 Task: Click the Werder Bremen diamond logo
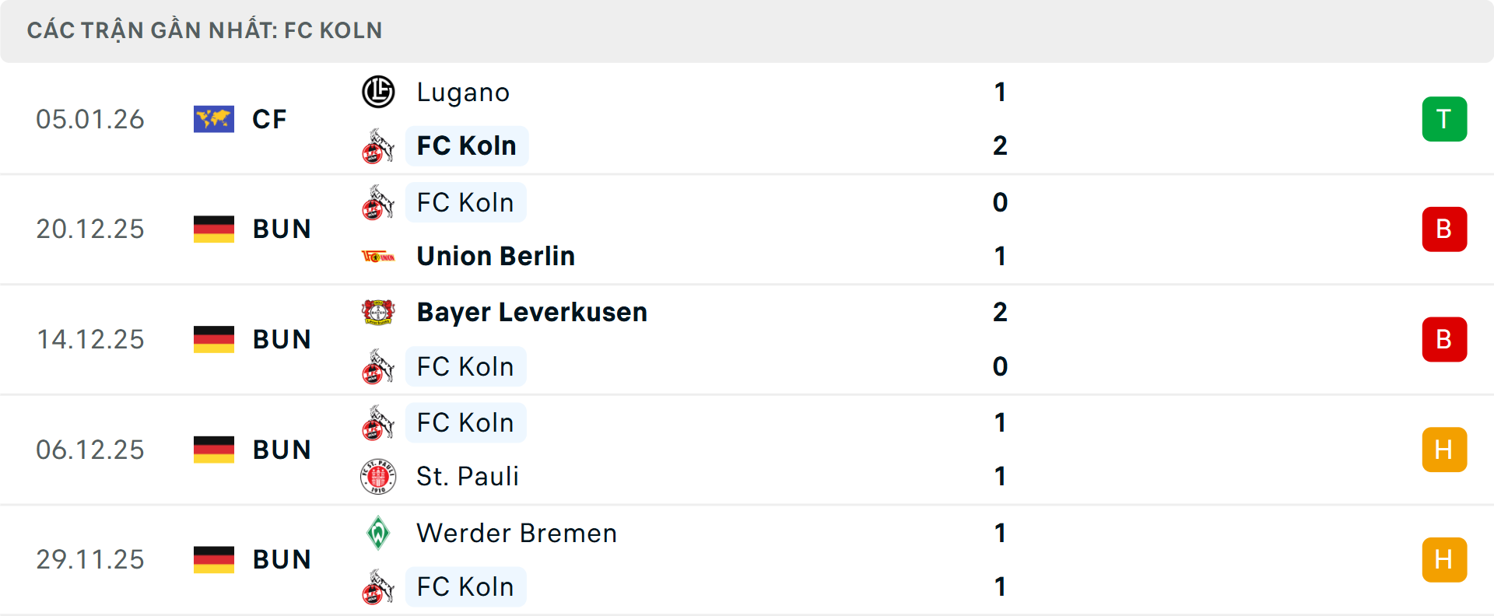pos(378,533)
